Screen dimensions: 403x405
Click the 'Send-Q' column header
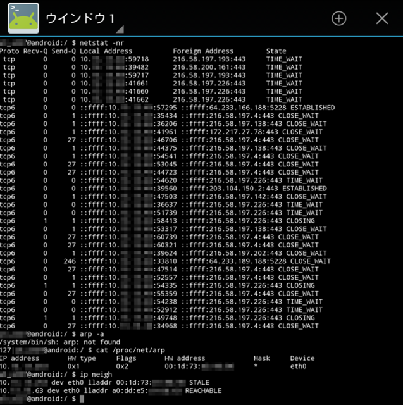64,51
